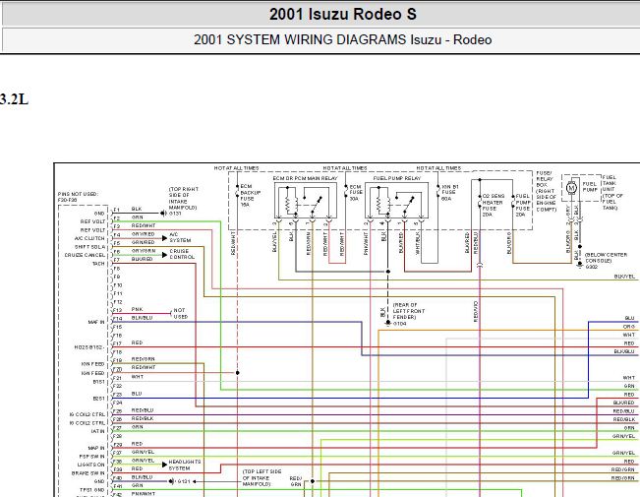The height and width of the screenshot is (497, 640).
Task: Click the "ECM BACKUP FUSE 15A" label
Action: [251, 196]
